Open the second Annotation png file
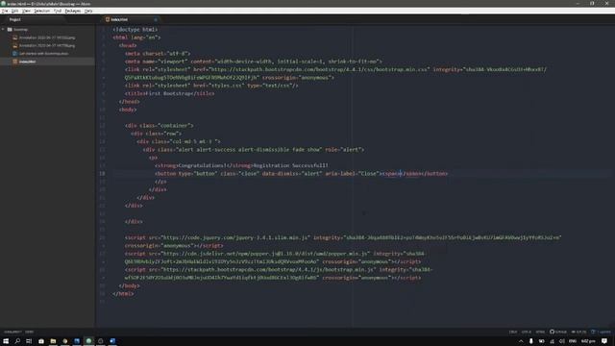 tap(47, 45)
